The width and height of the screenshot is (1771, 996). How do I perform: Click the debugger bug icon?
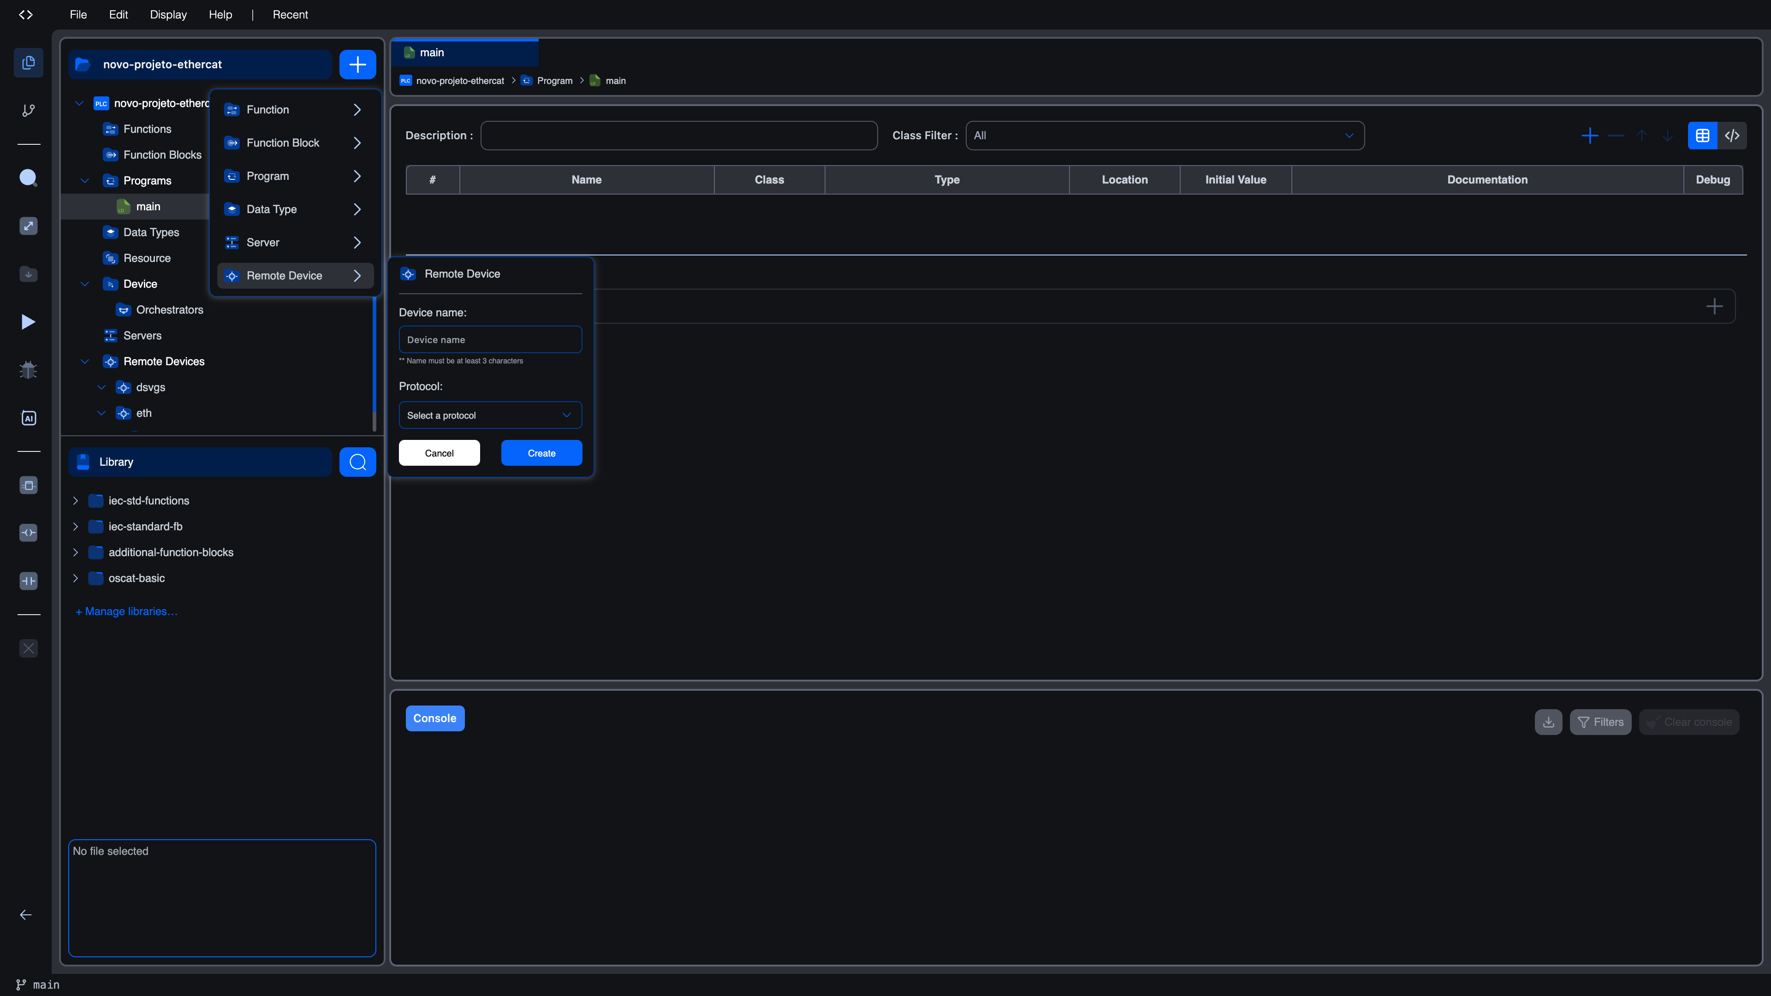28,370
